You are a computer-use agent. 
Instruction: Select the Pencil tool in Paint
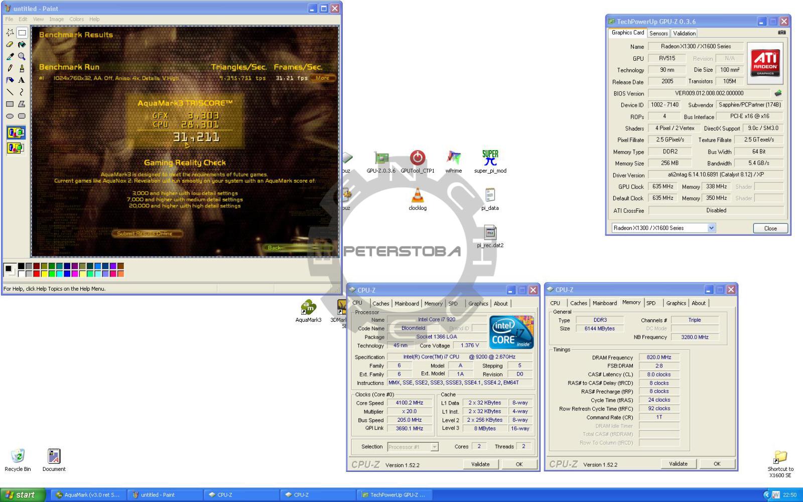tap(10, 68)
